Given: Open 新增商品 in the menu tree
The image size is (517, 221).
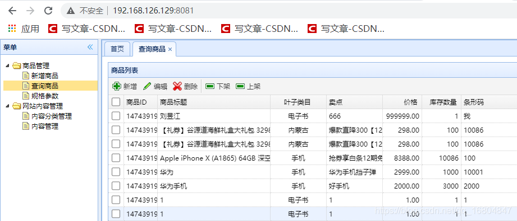Looking at the screenshot, I should coord(45,76).
